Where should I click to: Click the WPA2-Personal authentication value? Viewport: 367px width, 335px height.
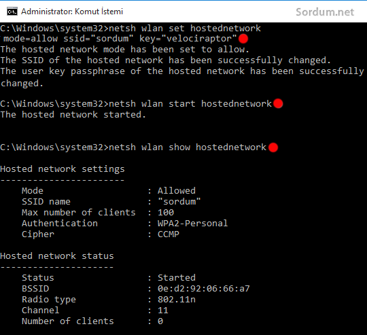192,223
